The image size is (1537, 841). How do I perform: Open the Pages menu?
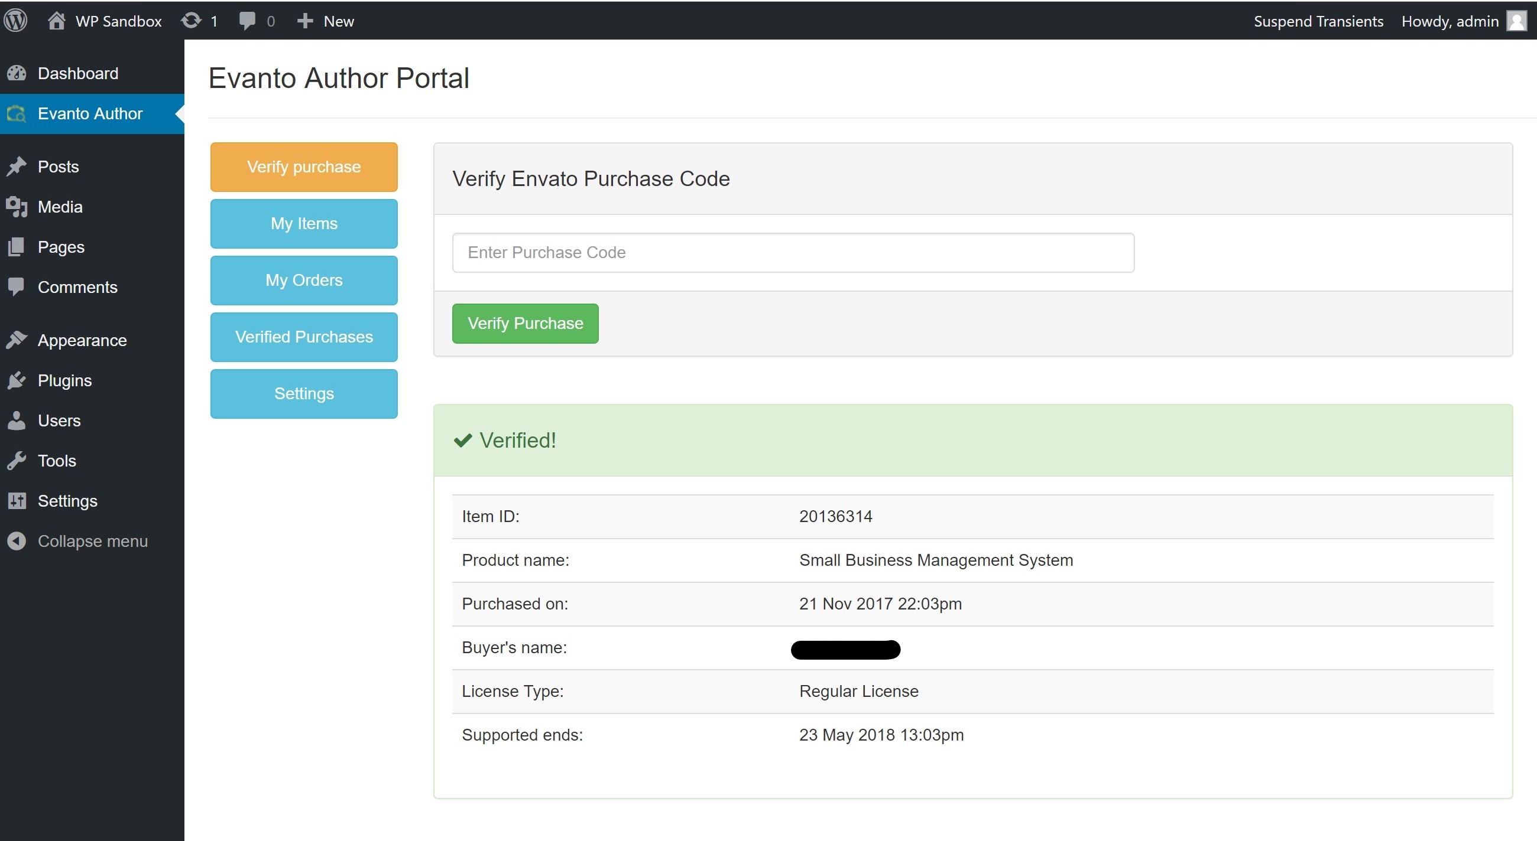pos(92,247)
